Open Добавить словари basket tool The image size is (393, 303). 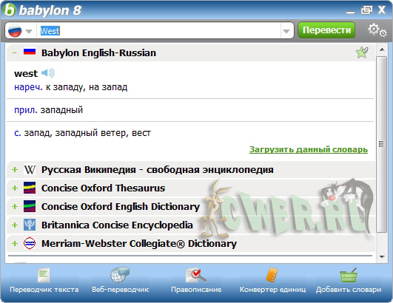349,280
